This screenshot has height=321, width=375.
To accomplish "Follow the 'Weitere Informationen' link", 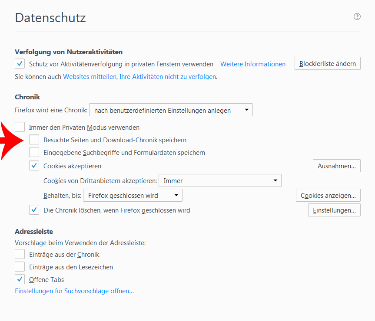I will pyautogui.click(x=253, y=64).
